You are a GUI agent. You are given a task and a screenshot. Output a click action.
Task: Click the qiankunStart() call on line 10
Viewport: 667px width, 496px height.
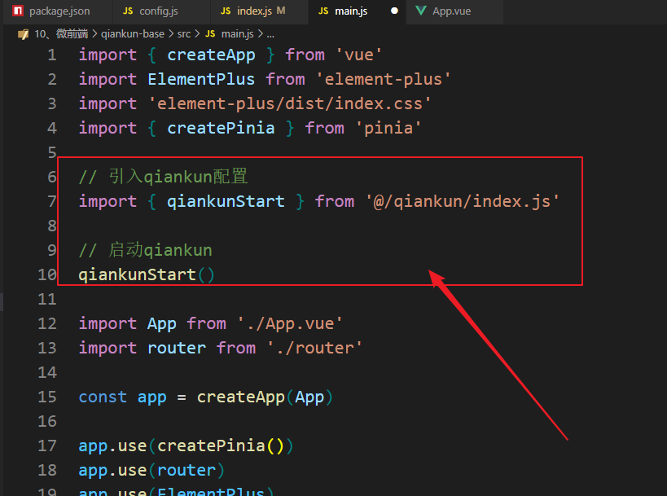coord(147,274)
